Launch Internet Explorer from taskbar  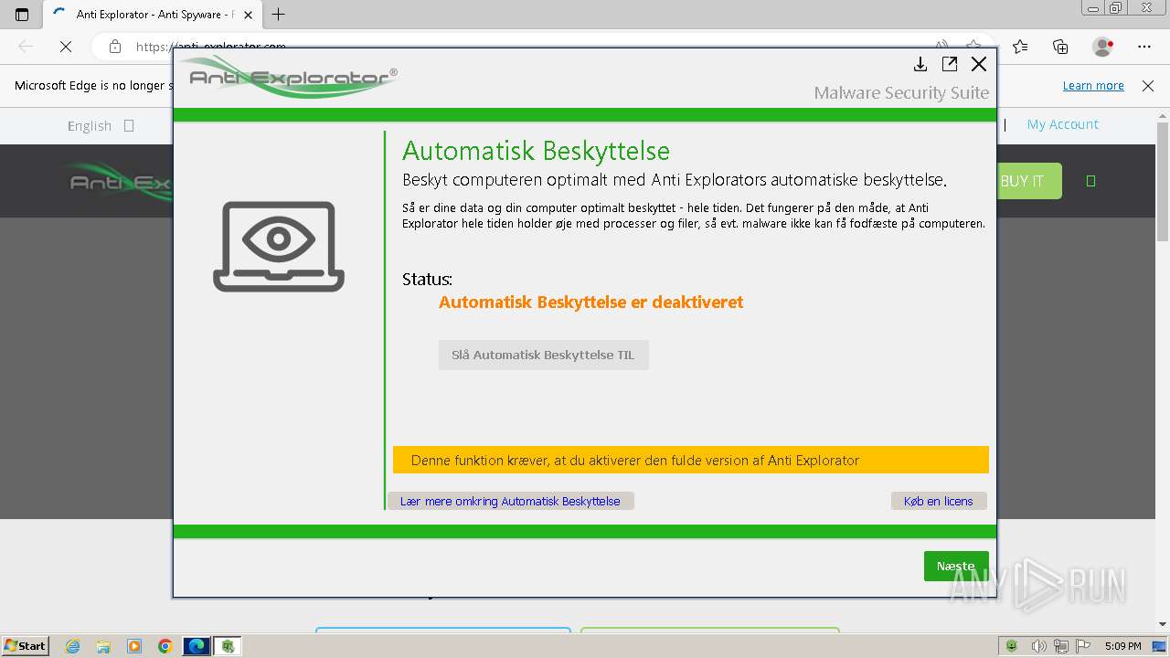point(73,646)
